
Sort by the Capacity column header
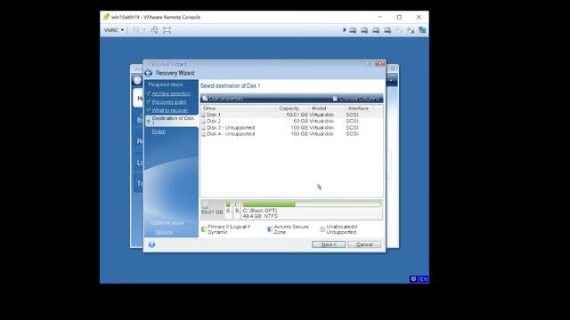click(x=292, y=108)
